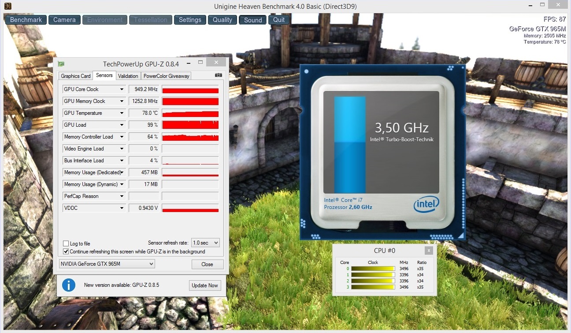The image size is (571, 333).
Task: Click the New version available: GPU-Z 0.8.5 text
Action: click(122, 285)
